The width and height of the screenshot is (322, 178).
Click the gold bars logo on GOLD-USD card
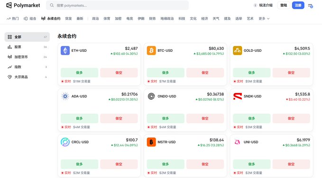(238, 51)
